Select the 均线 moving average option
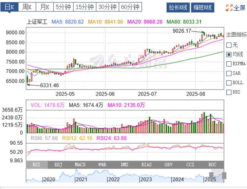This screenshot has height=189, width=247. click(x=230, y=55)
